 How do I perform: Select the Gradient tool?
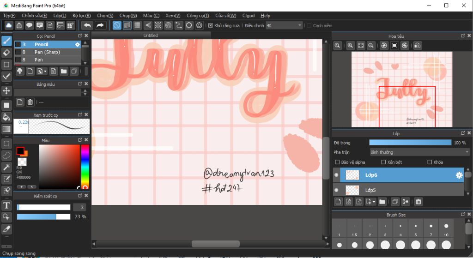6,129
